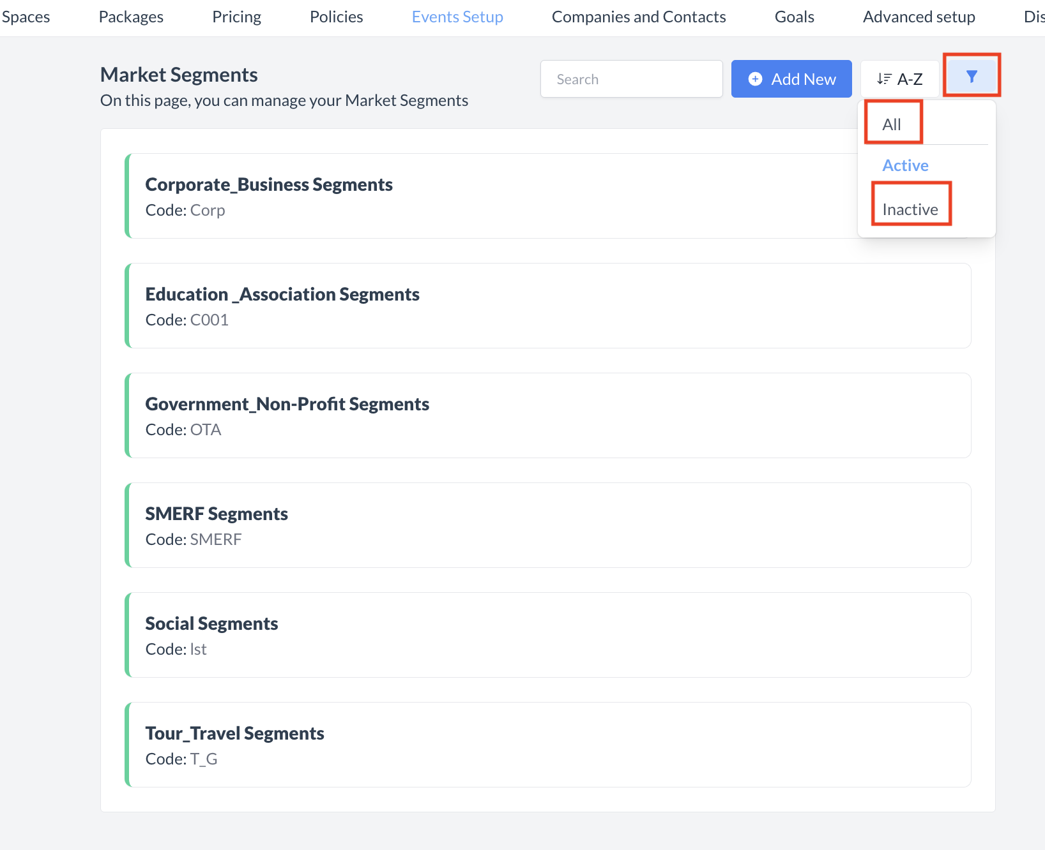Select the All filter option
This screenshot has height=850, width=1045.
point(892,124)
